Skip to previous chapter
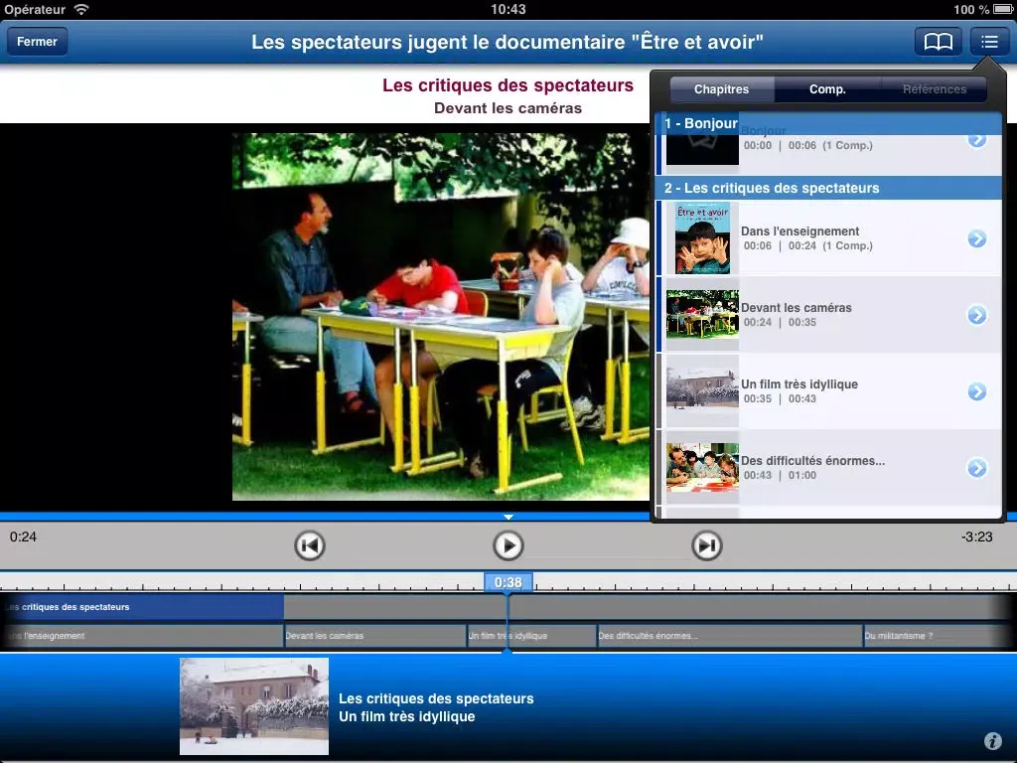 tap(310, 545)
